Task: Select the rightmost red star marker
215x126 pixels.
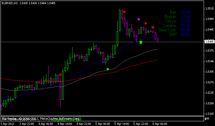Action: point(153,27)
